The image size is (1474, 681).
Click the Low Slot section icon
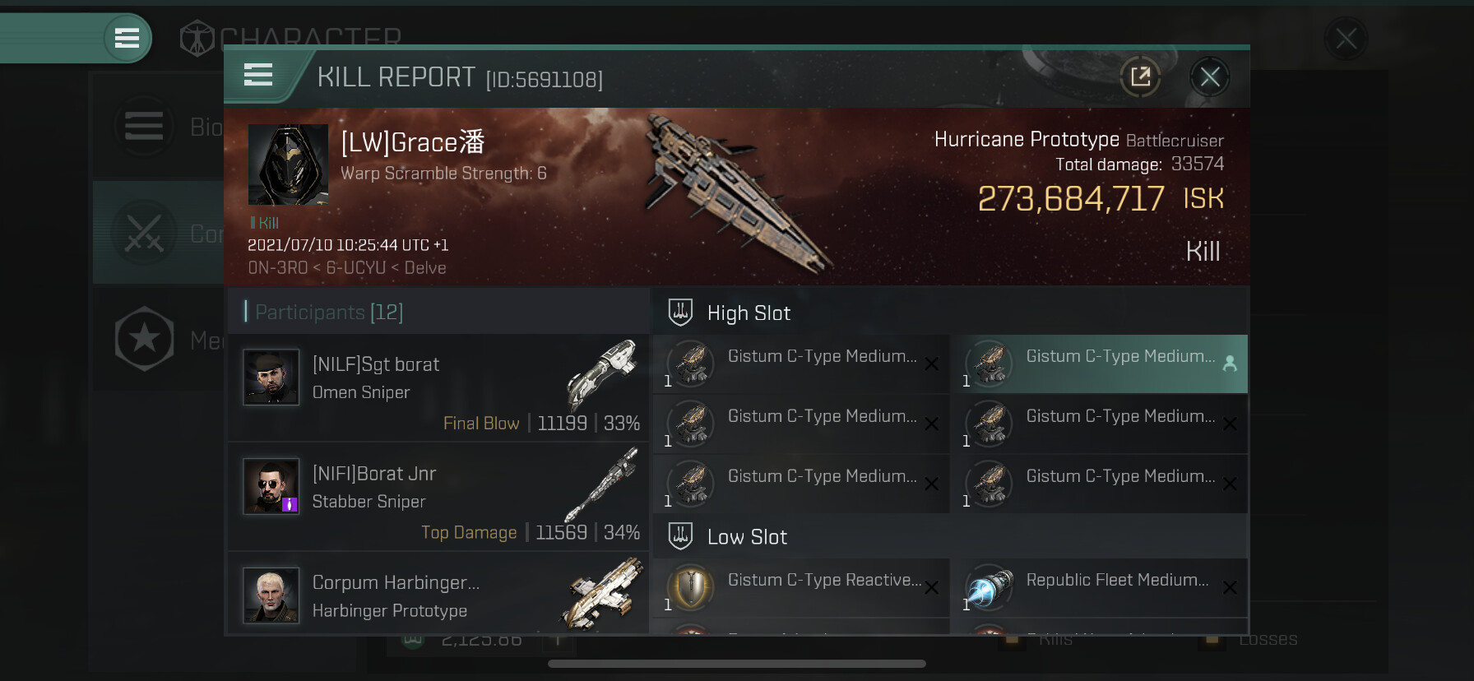click(x=680, y=536)
